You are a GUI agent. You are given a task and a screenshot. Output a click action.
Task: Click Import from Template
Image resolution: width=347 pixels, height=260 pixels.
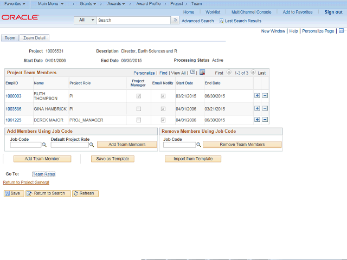click(x=193, y=159)
